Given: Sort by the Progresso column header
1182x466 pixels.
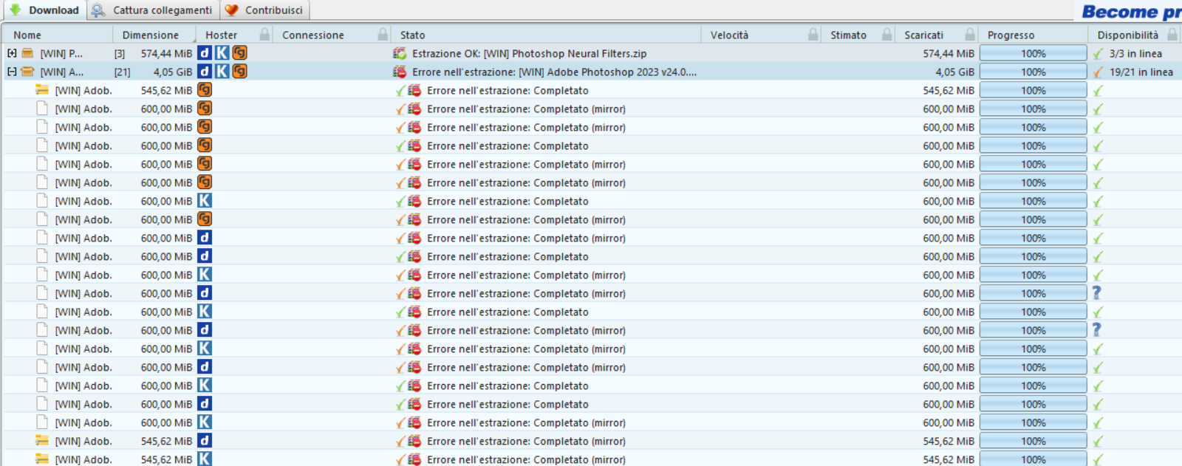Looking at the screenshot, I should [1011, 35].
